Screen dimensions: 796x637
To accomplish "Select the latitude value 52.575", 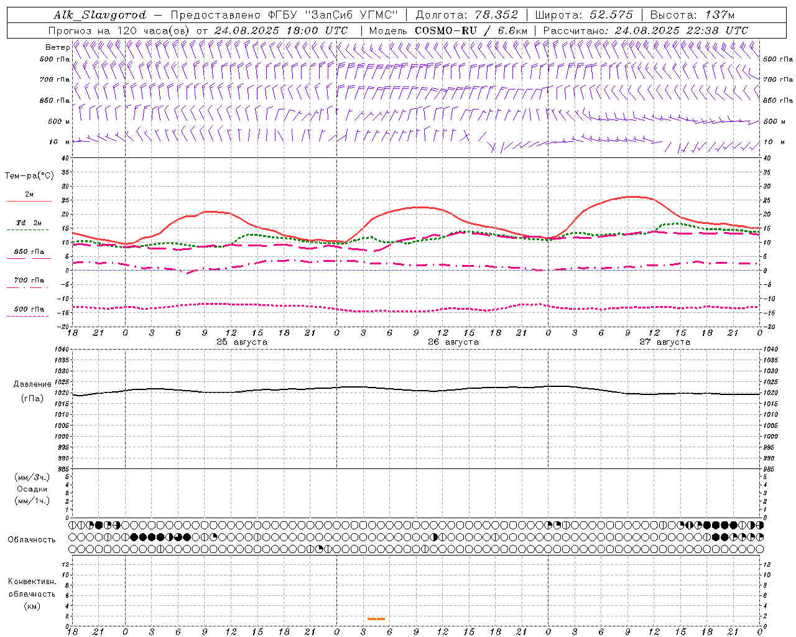I will 611,15.
